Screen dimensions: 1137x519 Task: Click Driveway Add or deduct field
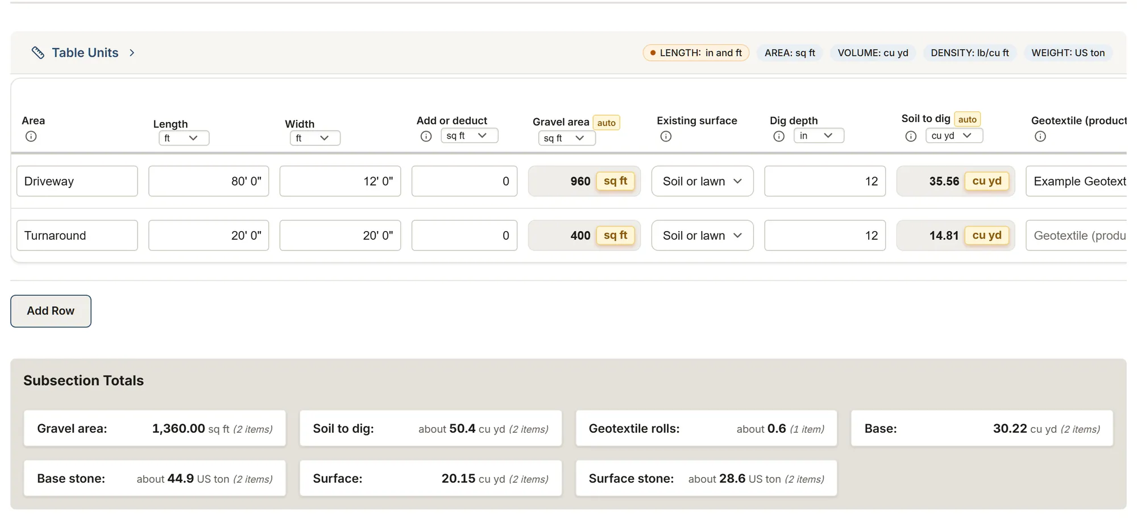pyautogui.click(x=464, y=181)
